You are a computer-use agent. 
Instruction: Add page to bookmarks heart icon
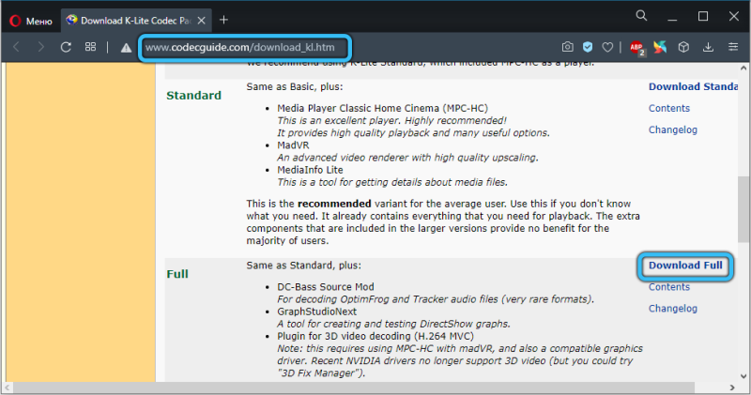(607, 47)
